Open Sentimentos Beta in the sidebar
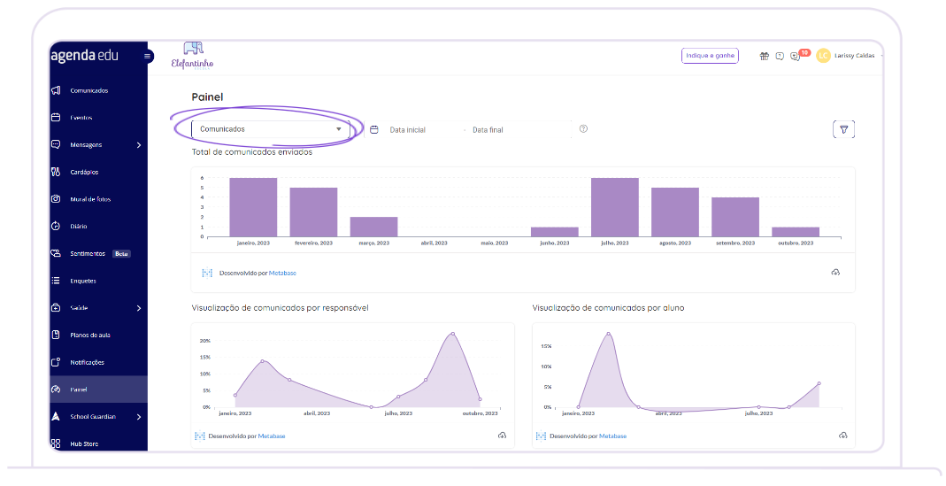The image size is (946, 486). (88, 254)
